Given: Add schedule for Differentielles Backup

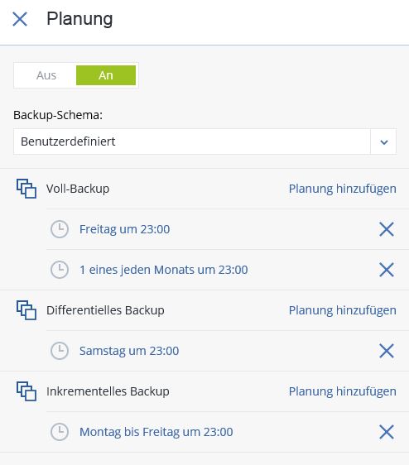Looking at the screenshot, I should [343, 310].
